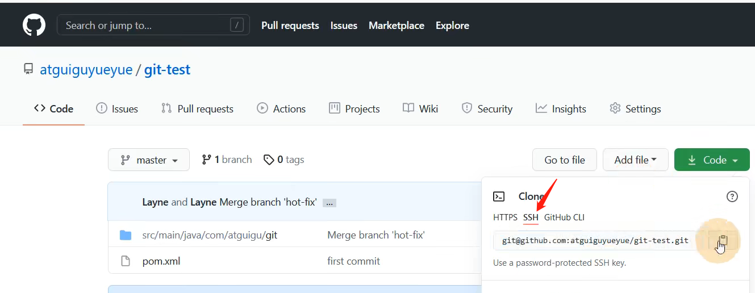Go to the Actions tab
The height and width of the screenshot is (293, 755).
(281, 109)
